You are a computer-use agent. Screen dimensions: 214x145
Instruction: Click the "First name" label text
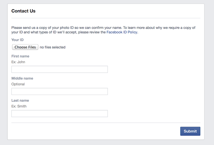[x=20, y=56]
